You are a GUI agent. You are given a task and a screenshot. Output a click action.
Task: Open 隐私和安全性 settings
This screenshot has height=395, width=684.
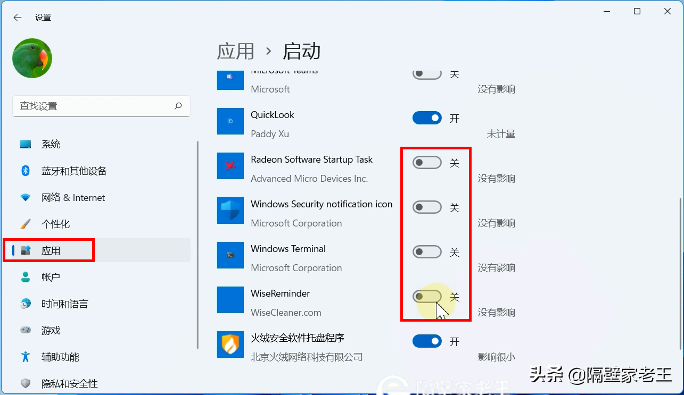[100, 383]
